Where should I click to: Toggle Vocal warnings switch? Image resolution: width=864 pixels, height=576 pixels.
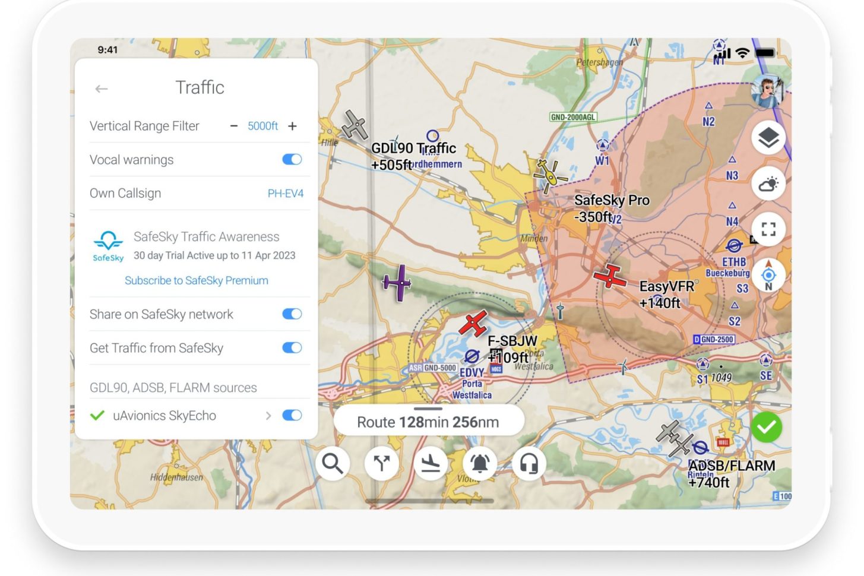click(292, 159)
